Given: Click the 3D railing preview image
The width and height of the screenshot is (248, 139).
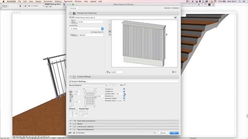Looking at the screenshot, I should coord(145,44).
